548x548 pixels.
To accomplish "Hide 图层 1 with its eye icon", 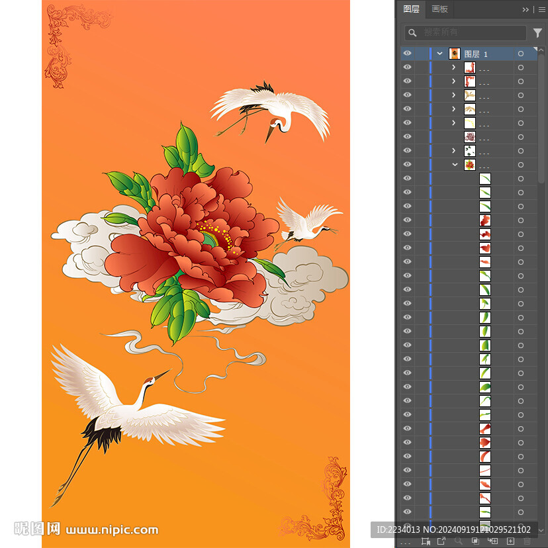I will tap(408, 54).
